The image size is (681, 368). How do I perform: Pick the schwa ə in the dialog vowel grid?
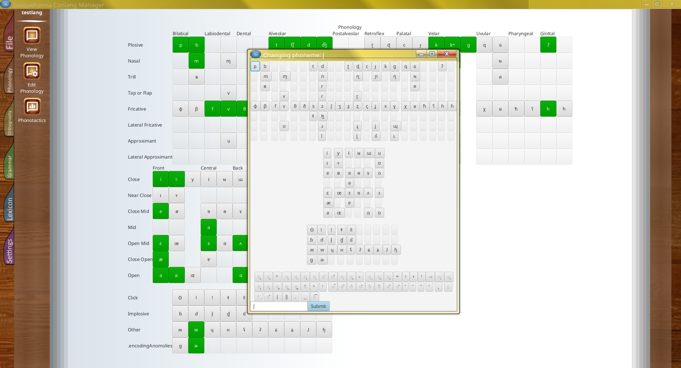(x=349, y=183)
